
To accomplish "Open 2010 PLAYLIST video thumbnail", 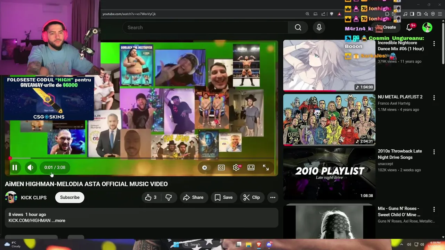I will coord(329,174).
